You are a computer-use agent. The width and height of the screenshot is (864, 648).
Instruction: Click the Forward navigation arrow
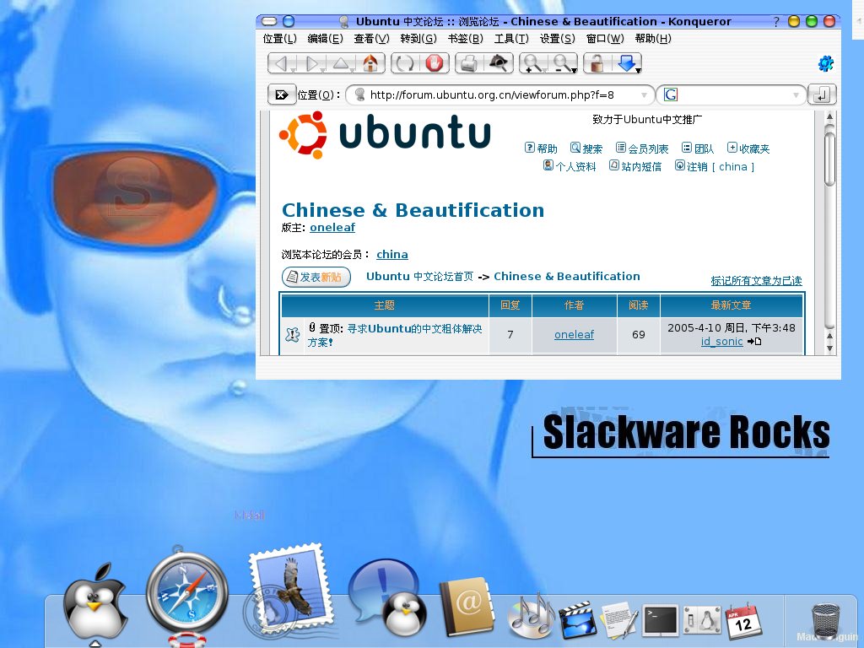click(312, 63)
